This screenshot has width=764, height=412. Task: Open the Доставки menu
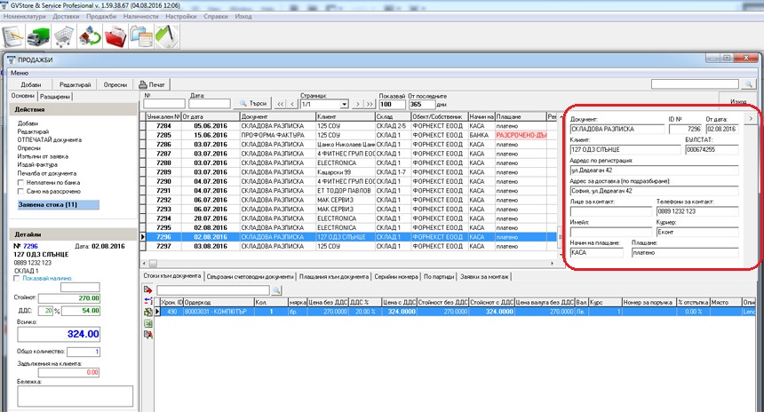coord(66,16)
